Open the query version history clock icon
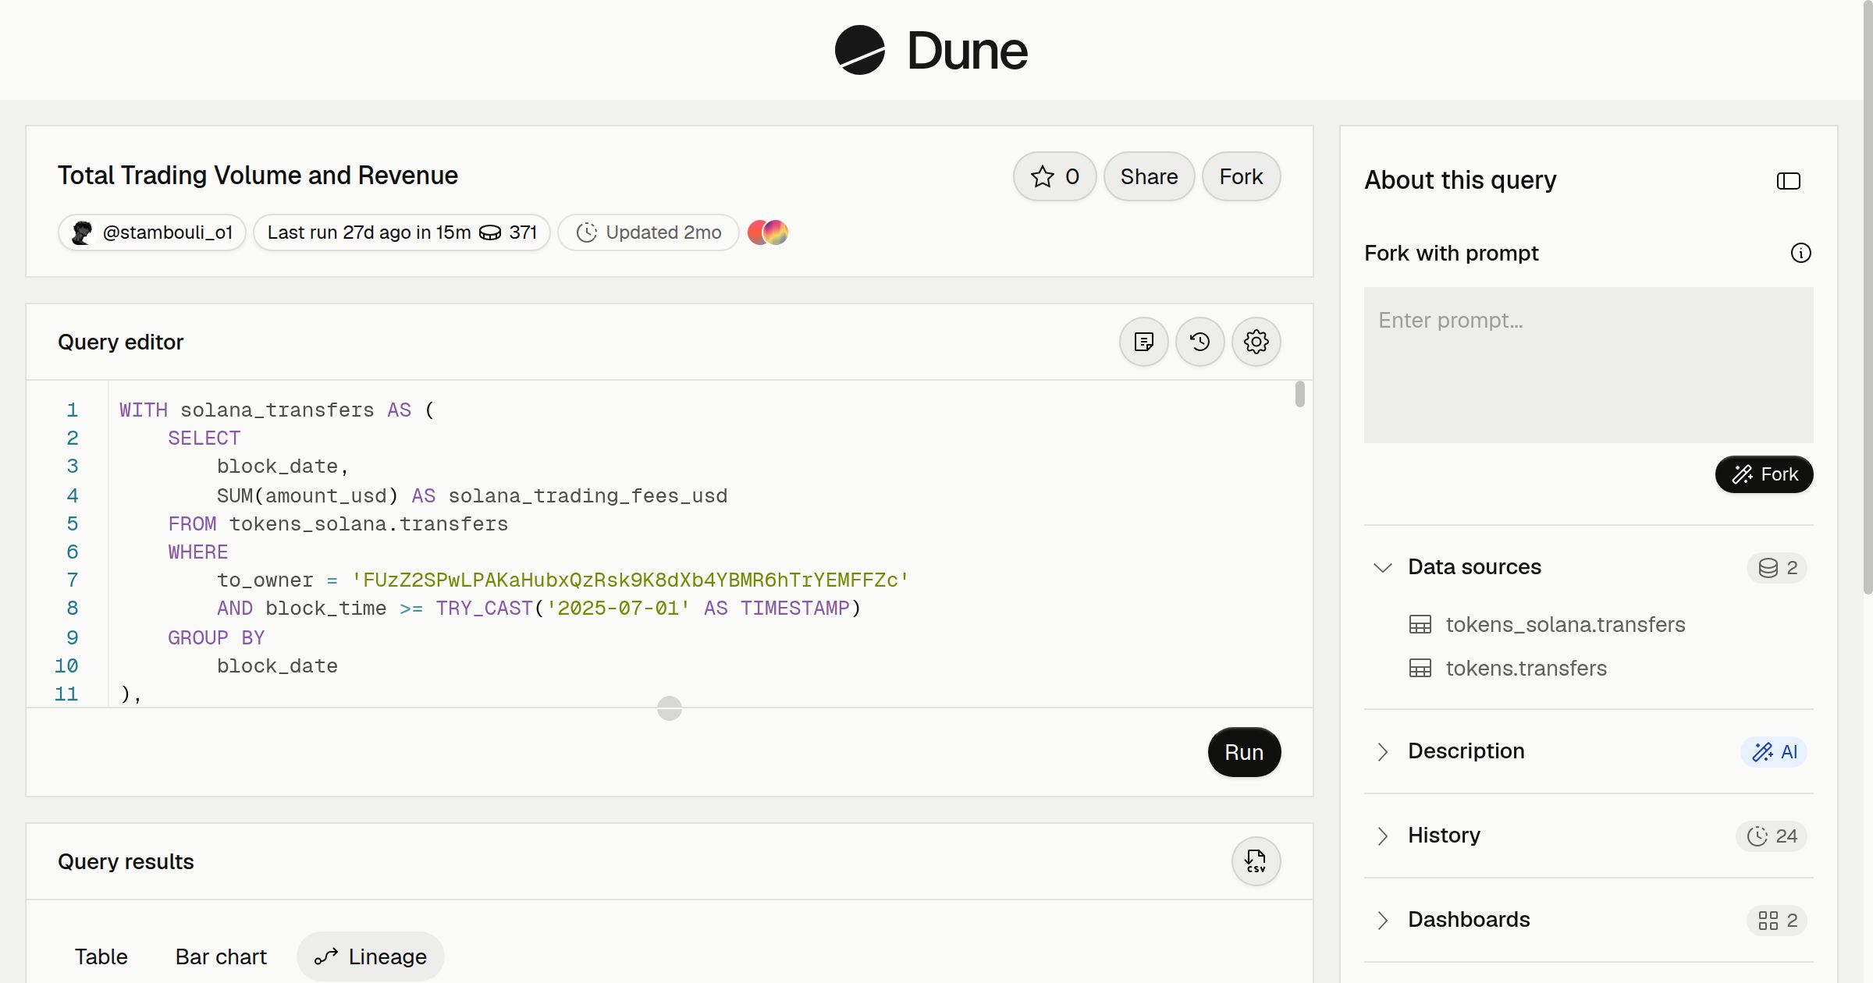This screenshot has height=983, width=1873. tap(1200, 342)
